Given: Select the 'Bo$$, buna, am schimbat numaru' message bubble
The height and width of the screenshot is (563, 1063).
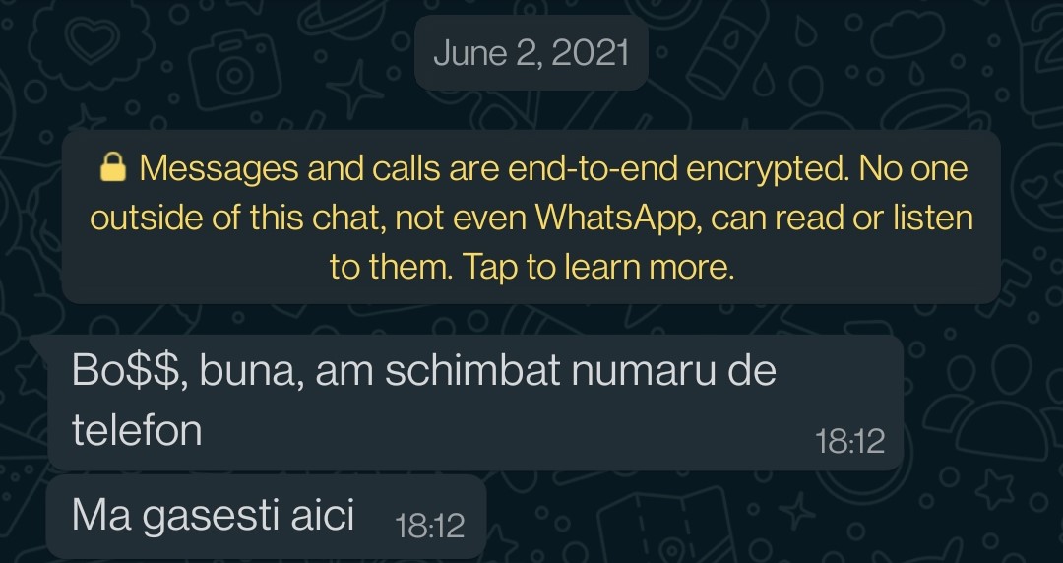Looking at the screenshot, I should coord(475,403).
